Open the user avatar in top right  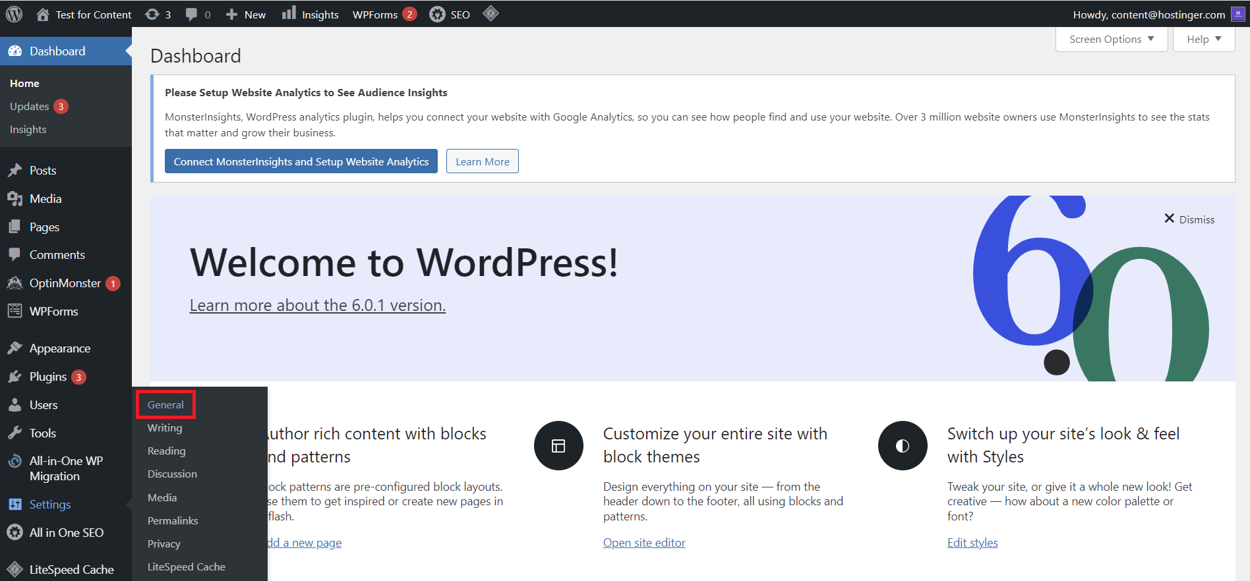[x=1237, y=14]
